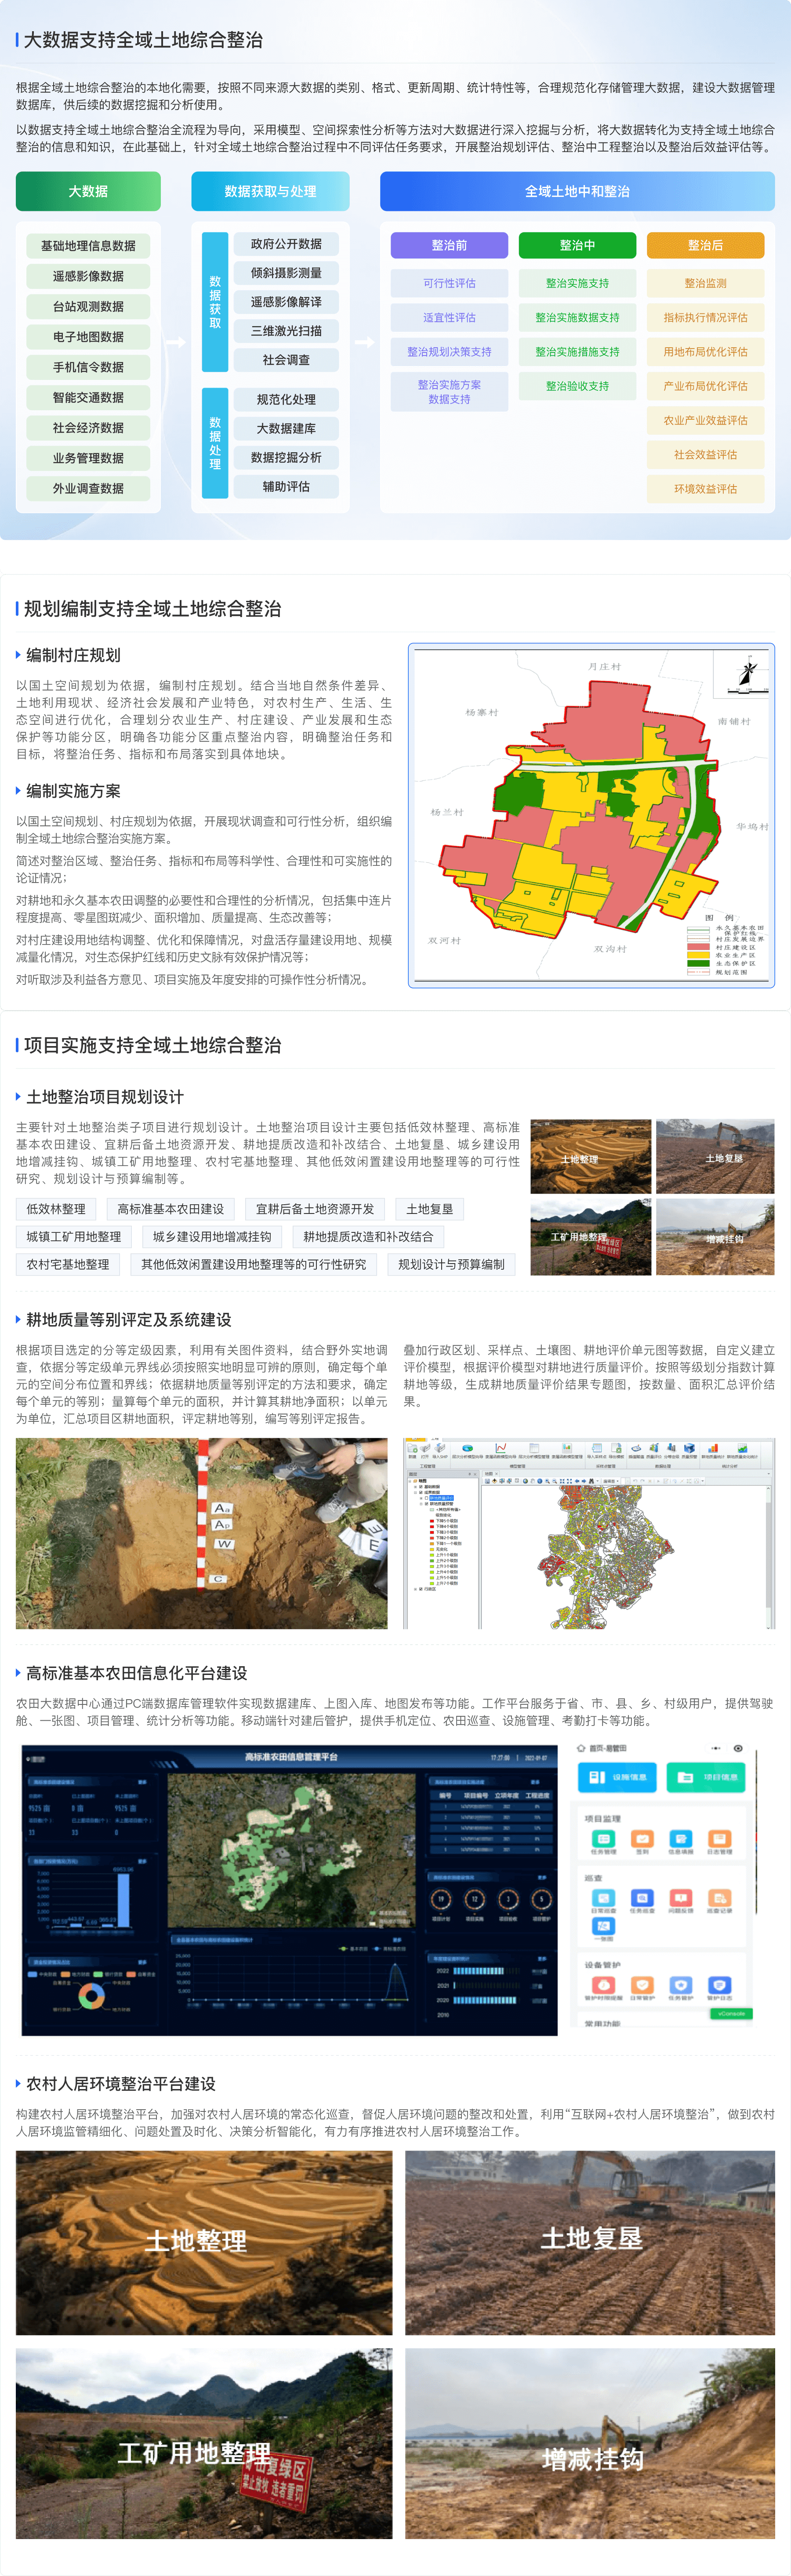Open the 一张图 map icon

point(603,1926)
